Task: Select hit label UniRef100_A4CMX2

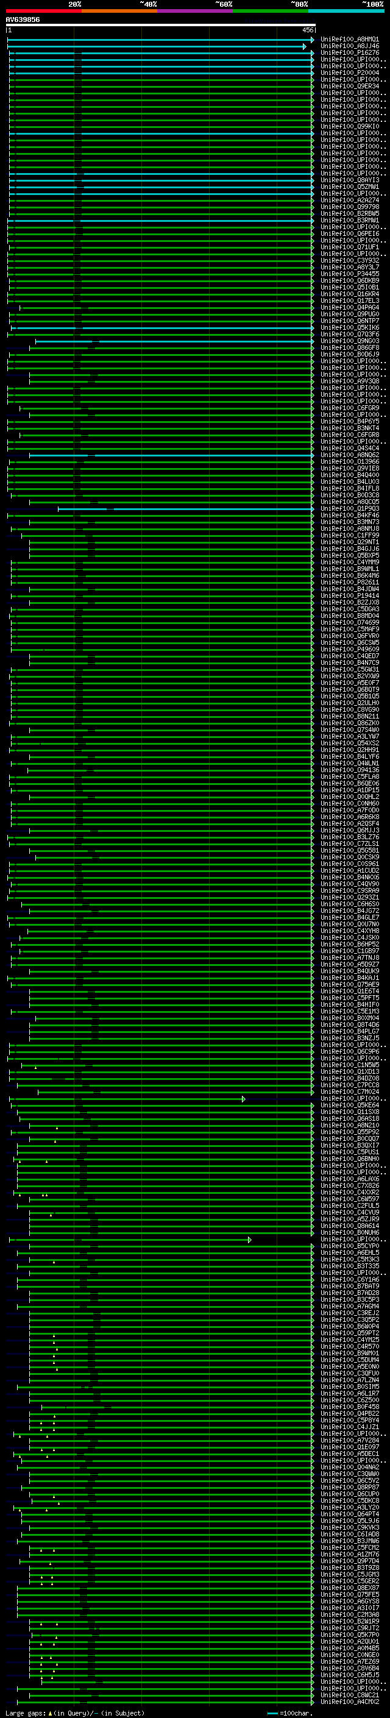Action: (349, 1702)
